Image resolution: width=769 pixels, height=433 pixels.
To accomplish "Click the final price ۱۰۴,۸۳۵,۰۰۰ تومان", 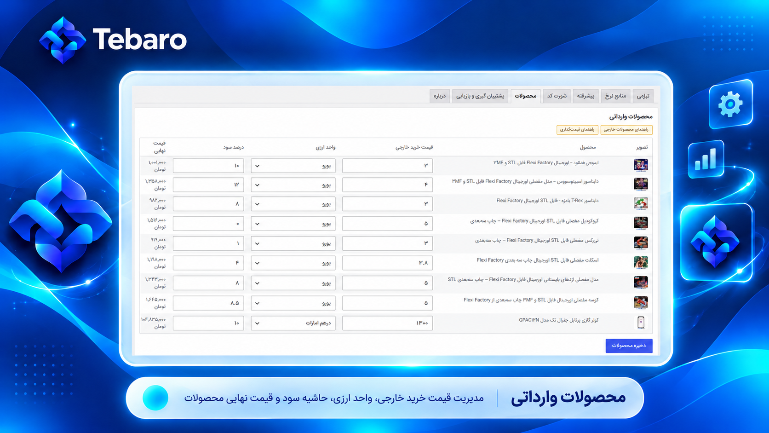I will [154, 323].
